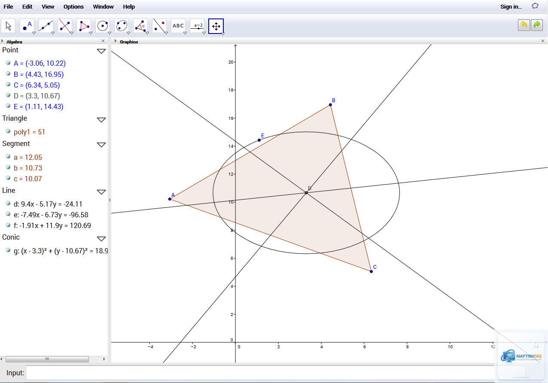The image size is (548, 383).
Task: Click point A on the triangle
Action: pos(170,199)
